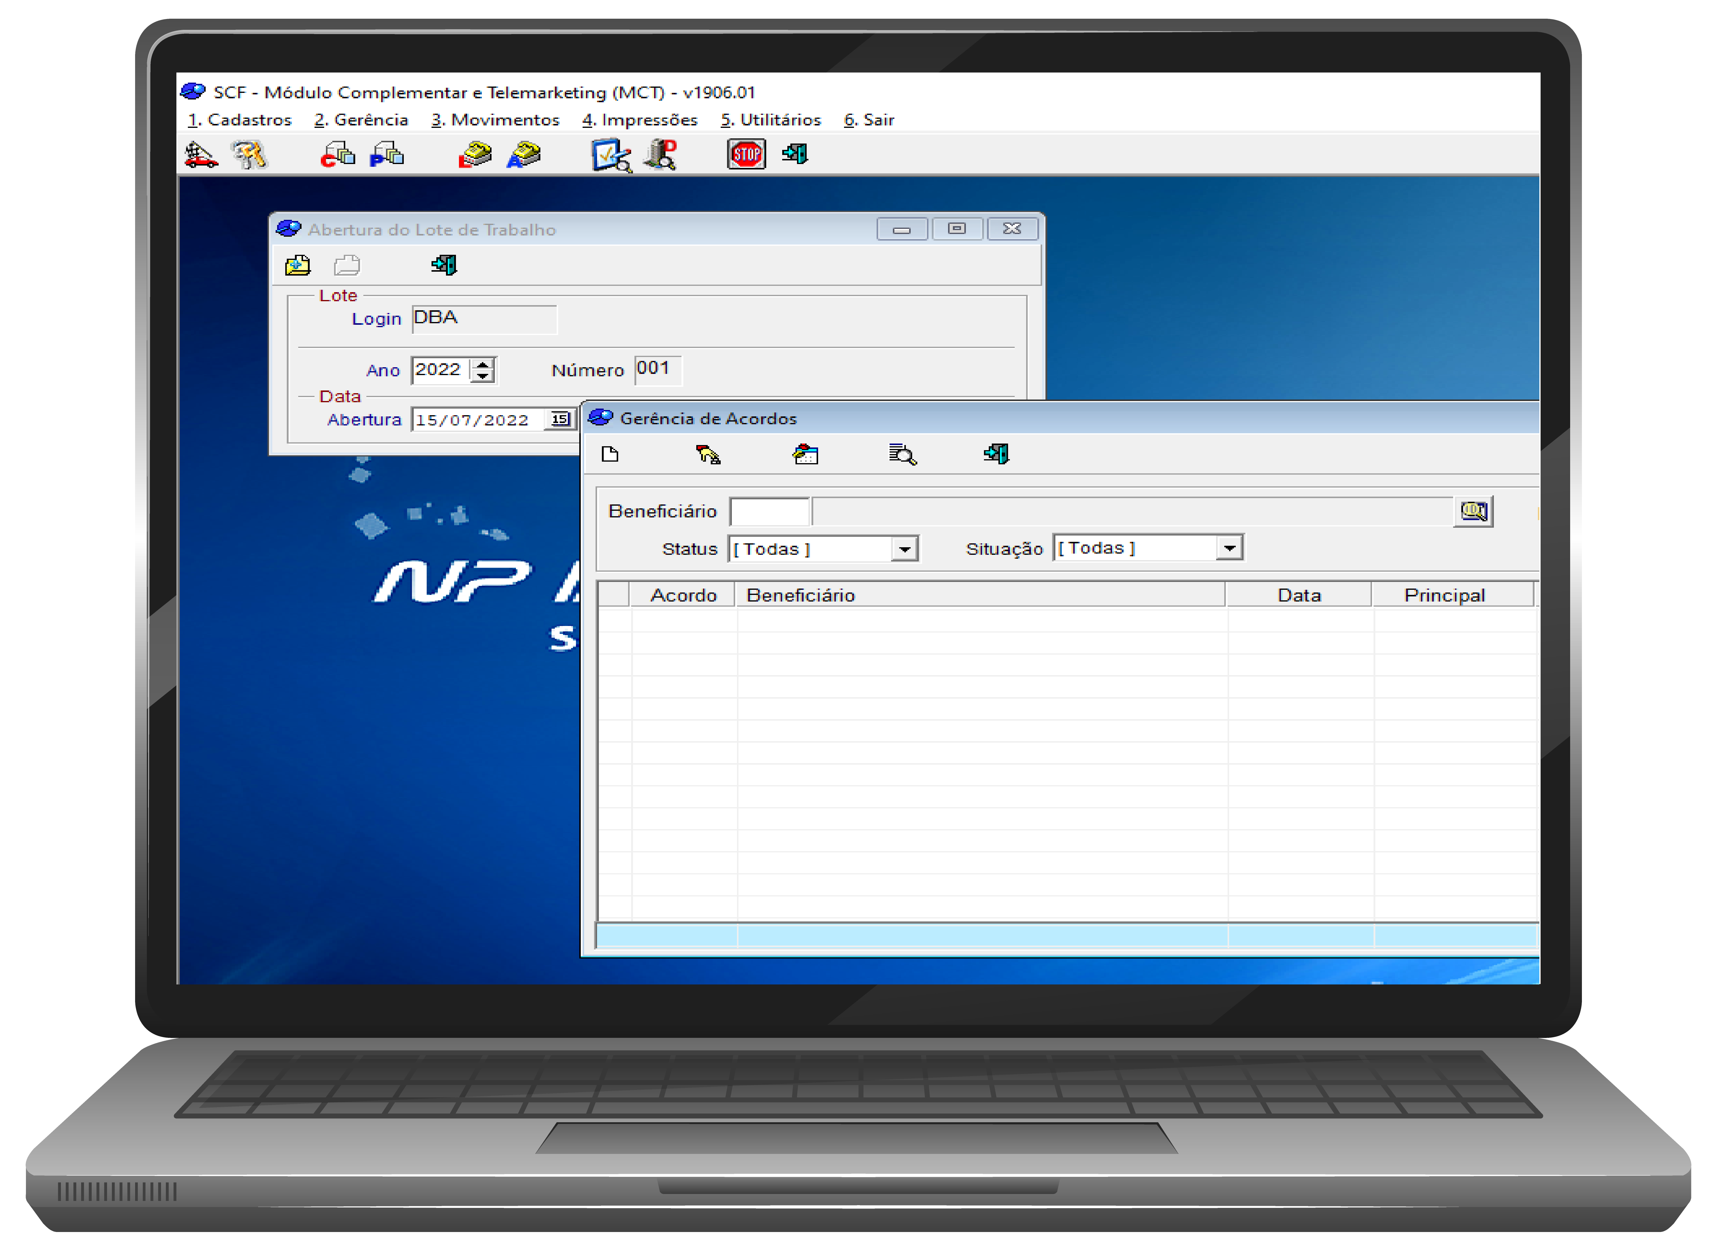
Task: Open the calendar picker beside Abertura date
Action: coord(561,419)
